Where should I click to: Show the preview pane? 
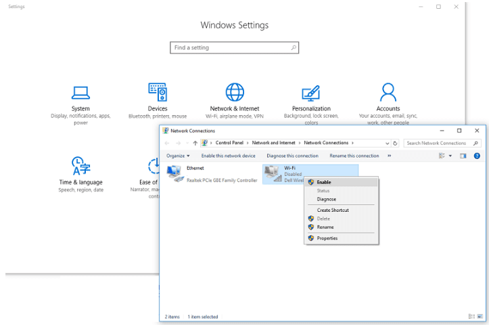[463, 156]
